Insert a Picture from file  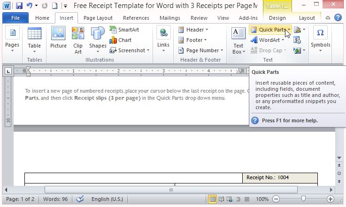click(x=58, y=37)
